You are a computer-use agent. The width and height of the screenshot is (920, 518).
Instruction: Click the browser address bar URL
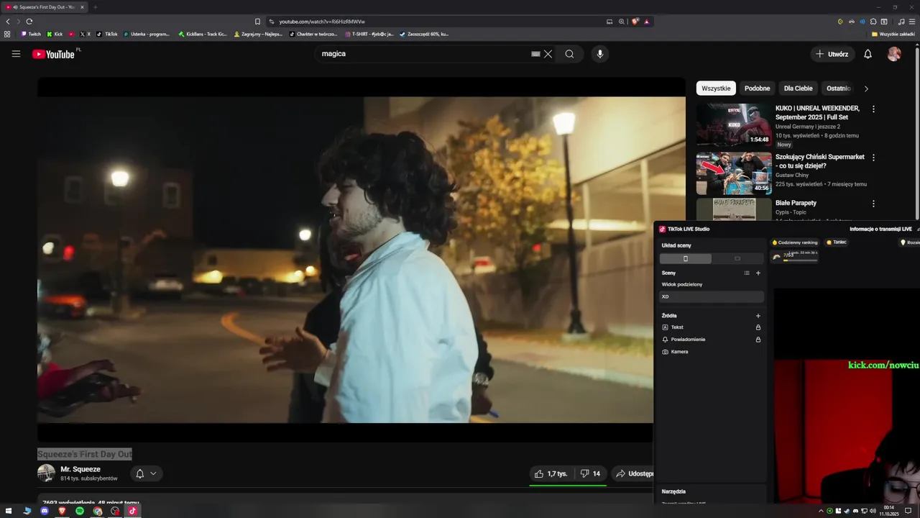[x=322, y=22]
